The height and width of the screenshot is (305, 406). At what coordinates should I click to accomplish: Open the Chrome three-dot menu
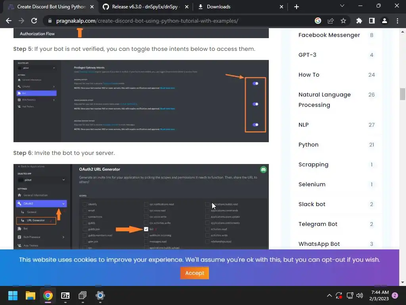[x=397, y=21]
